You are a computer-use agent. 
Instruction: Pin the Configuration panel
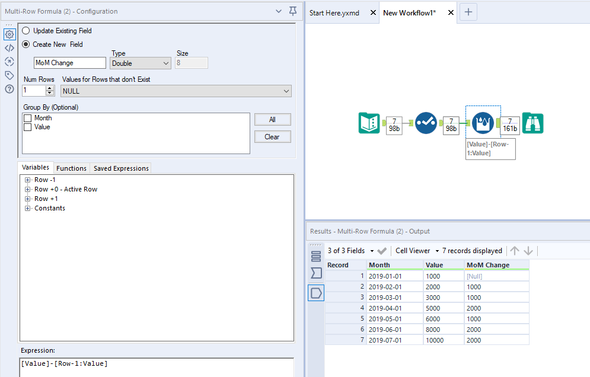(x=292, y=11)
